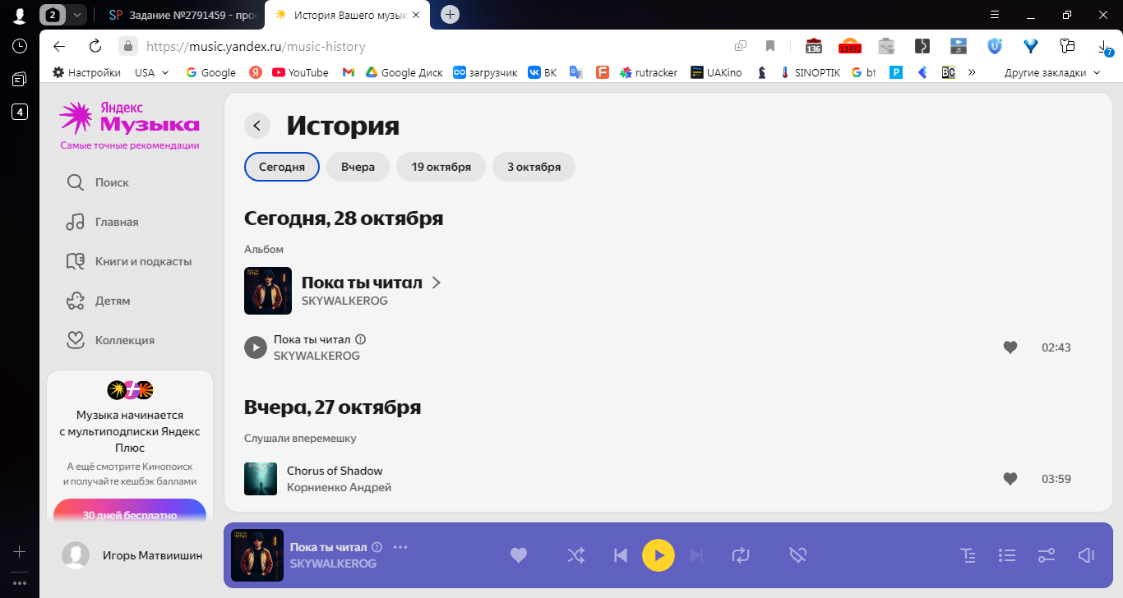This screenshot has width=1123, height=598.
Task: Switch to the Задание №2791459 browser tab
Action: [183, 15]
